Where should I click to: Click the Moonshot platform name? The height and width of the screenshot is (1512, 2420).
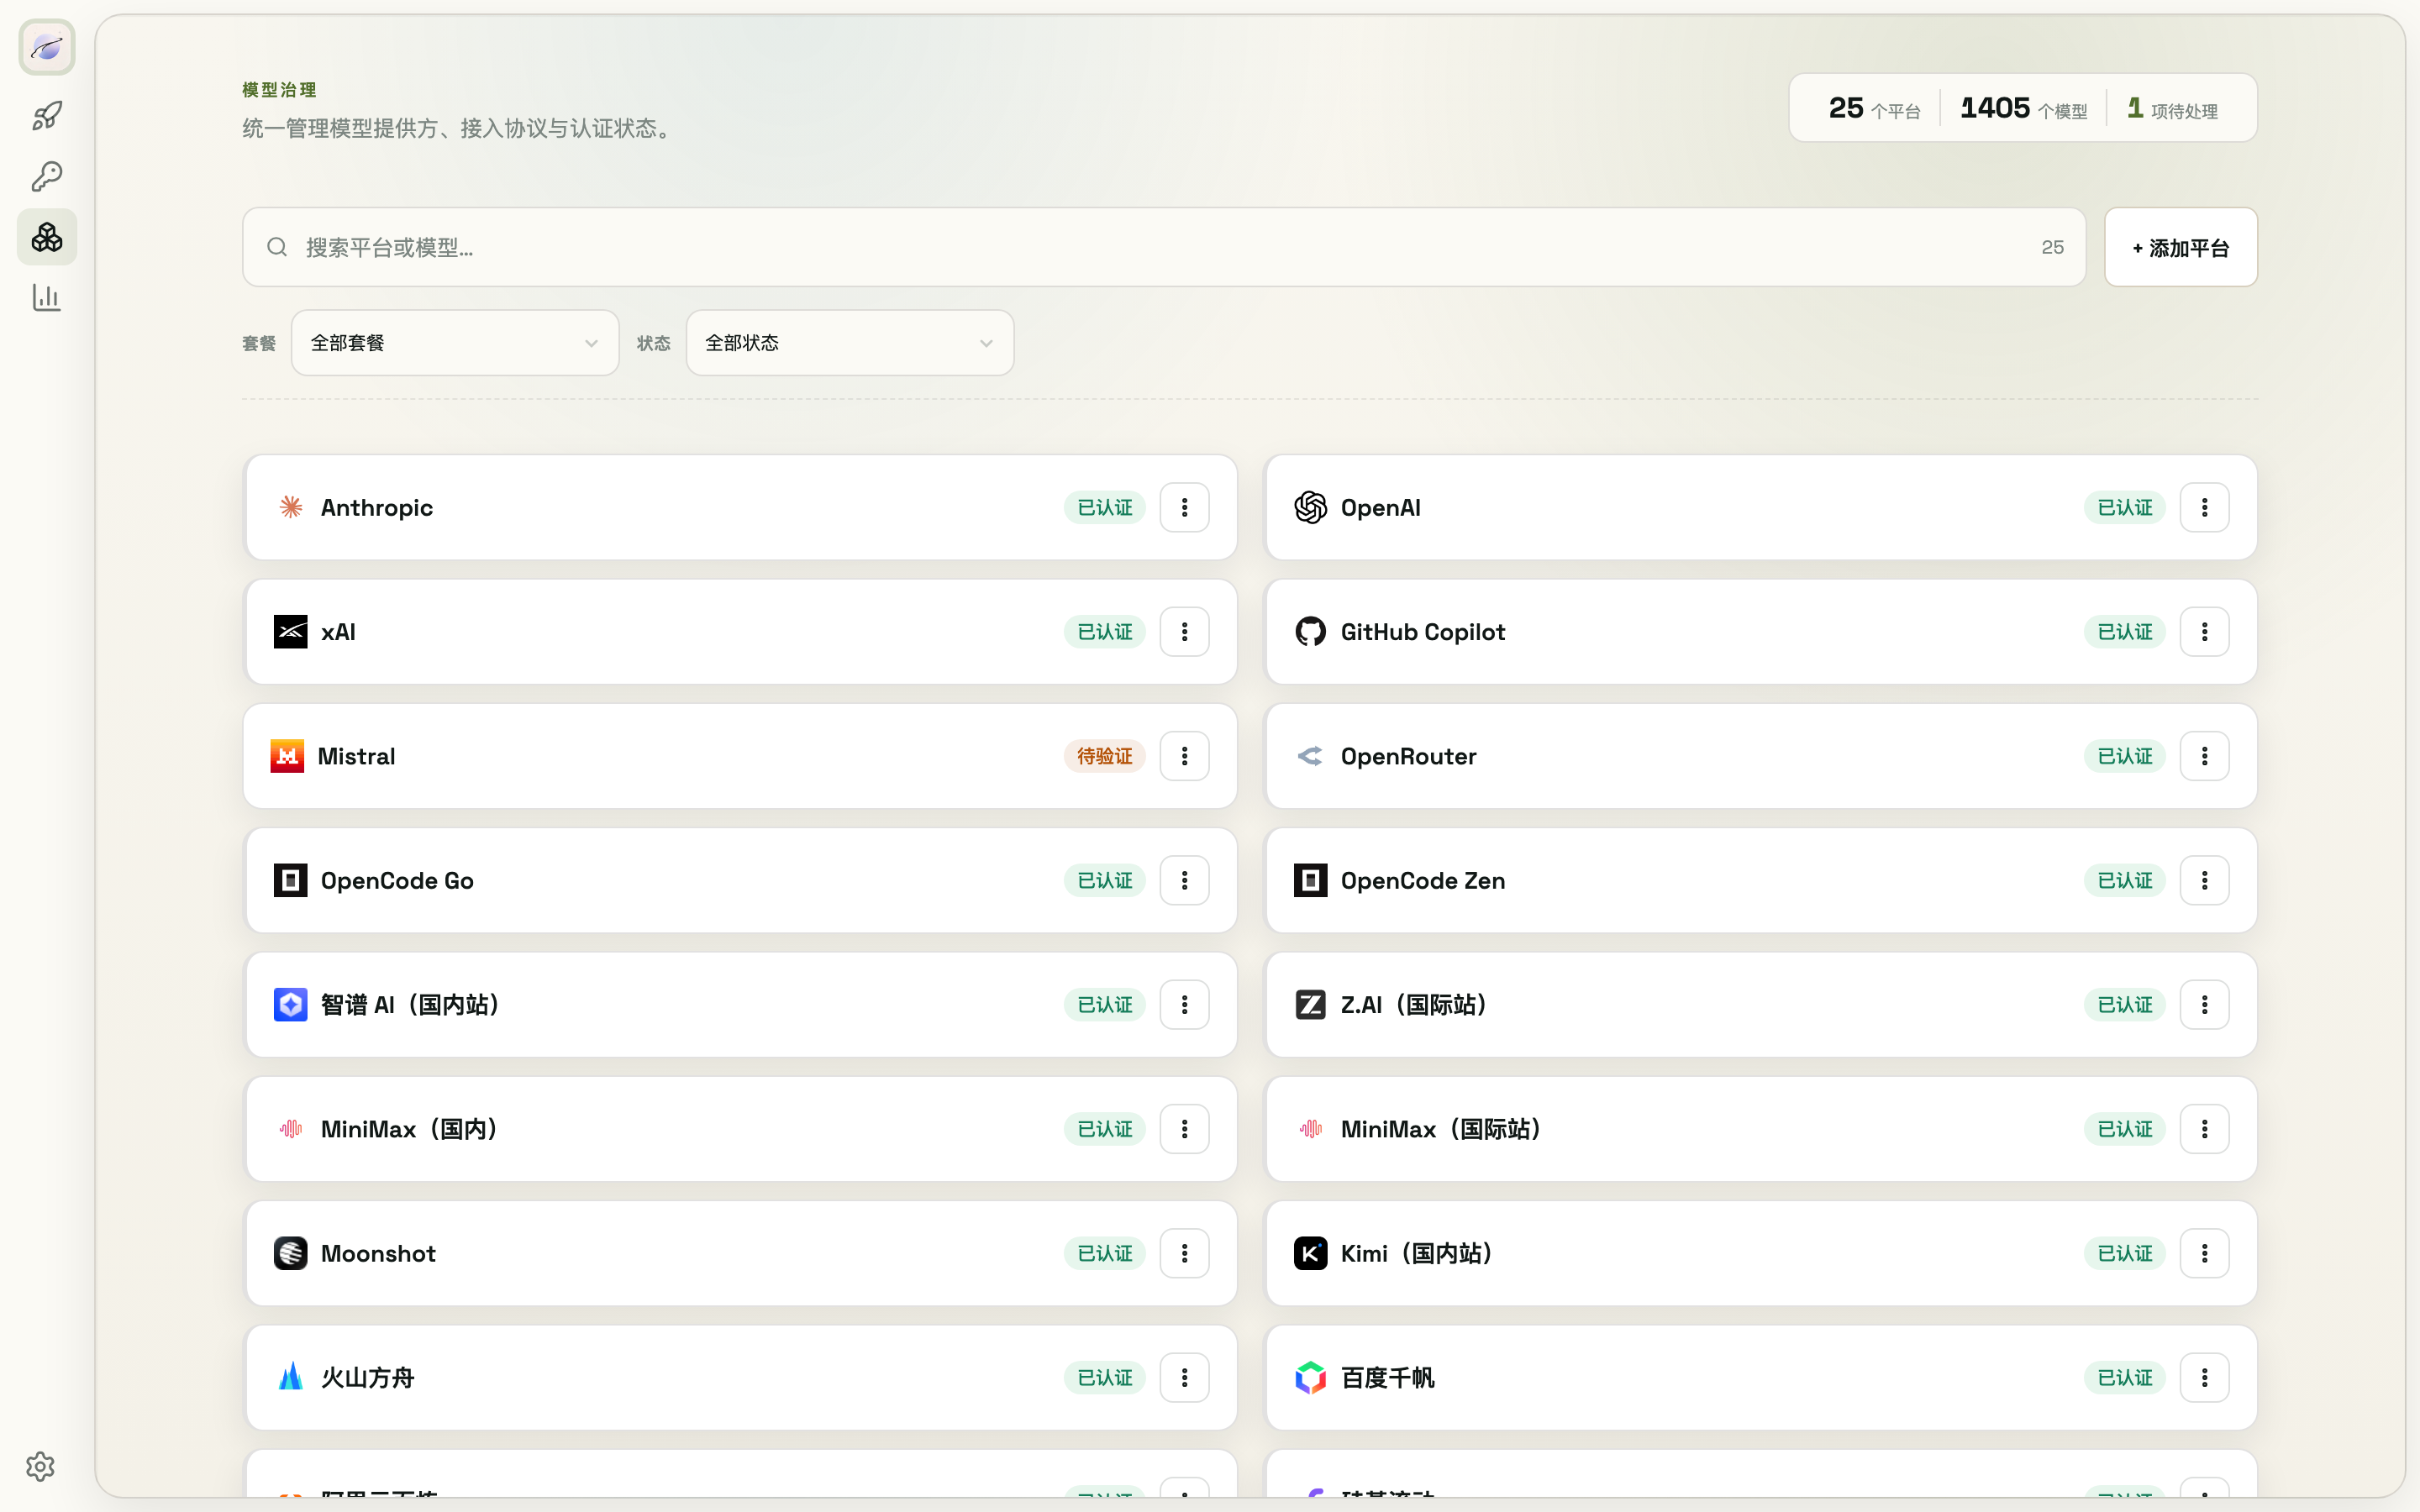378,1253
